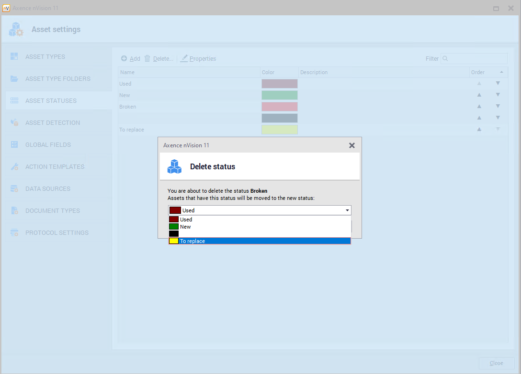The image size is (521, 374).
Task: Open the Asset Statuses tab
Action: pos(51,100)
